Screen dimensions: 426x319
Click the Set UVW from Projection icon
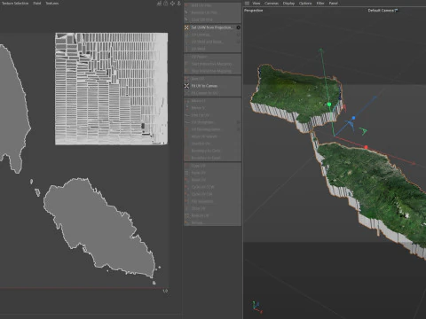(x=186, y=27)
